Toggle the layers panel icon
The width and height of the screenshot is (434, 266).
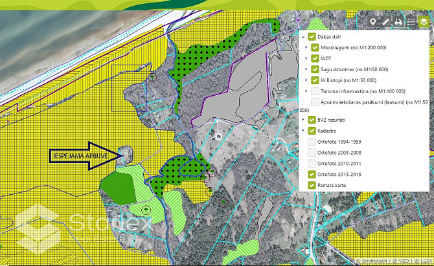coord(424,22)
